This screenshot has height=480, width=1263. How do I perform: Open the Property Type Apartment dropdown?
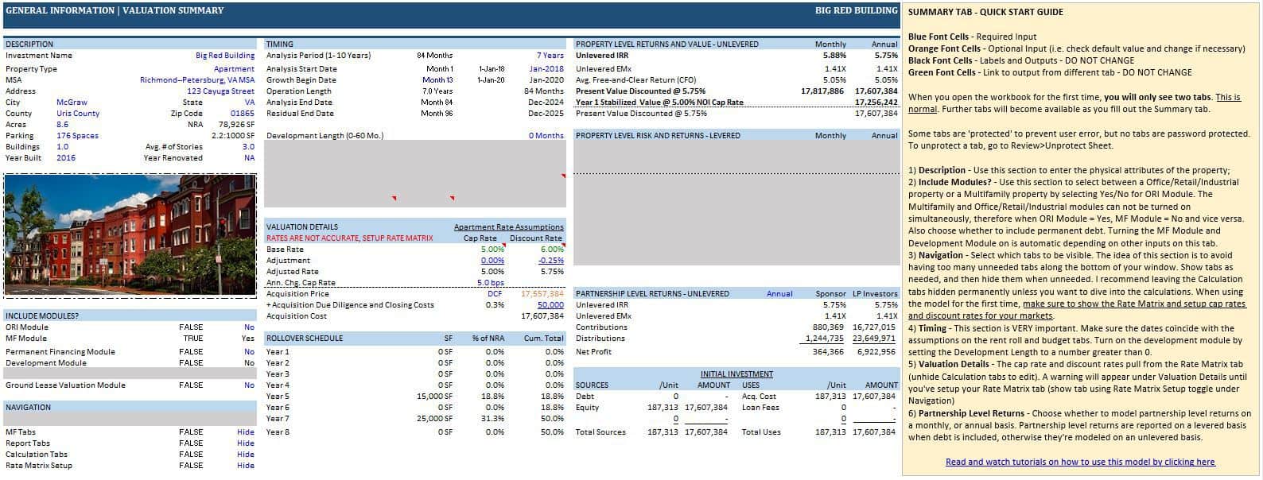[x=234, y=69]
